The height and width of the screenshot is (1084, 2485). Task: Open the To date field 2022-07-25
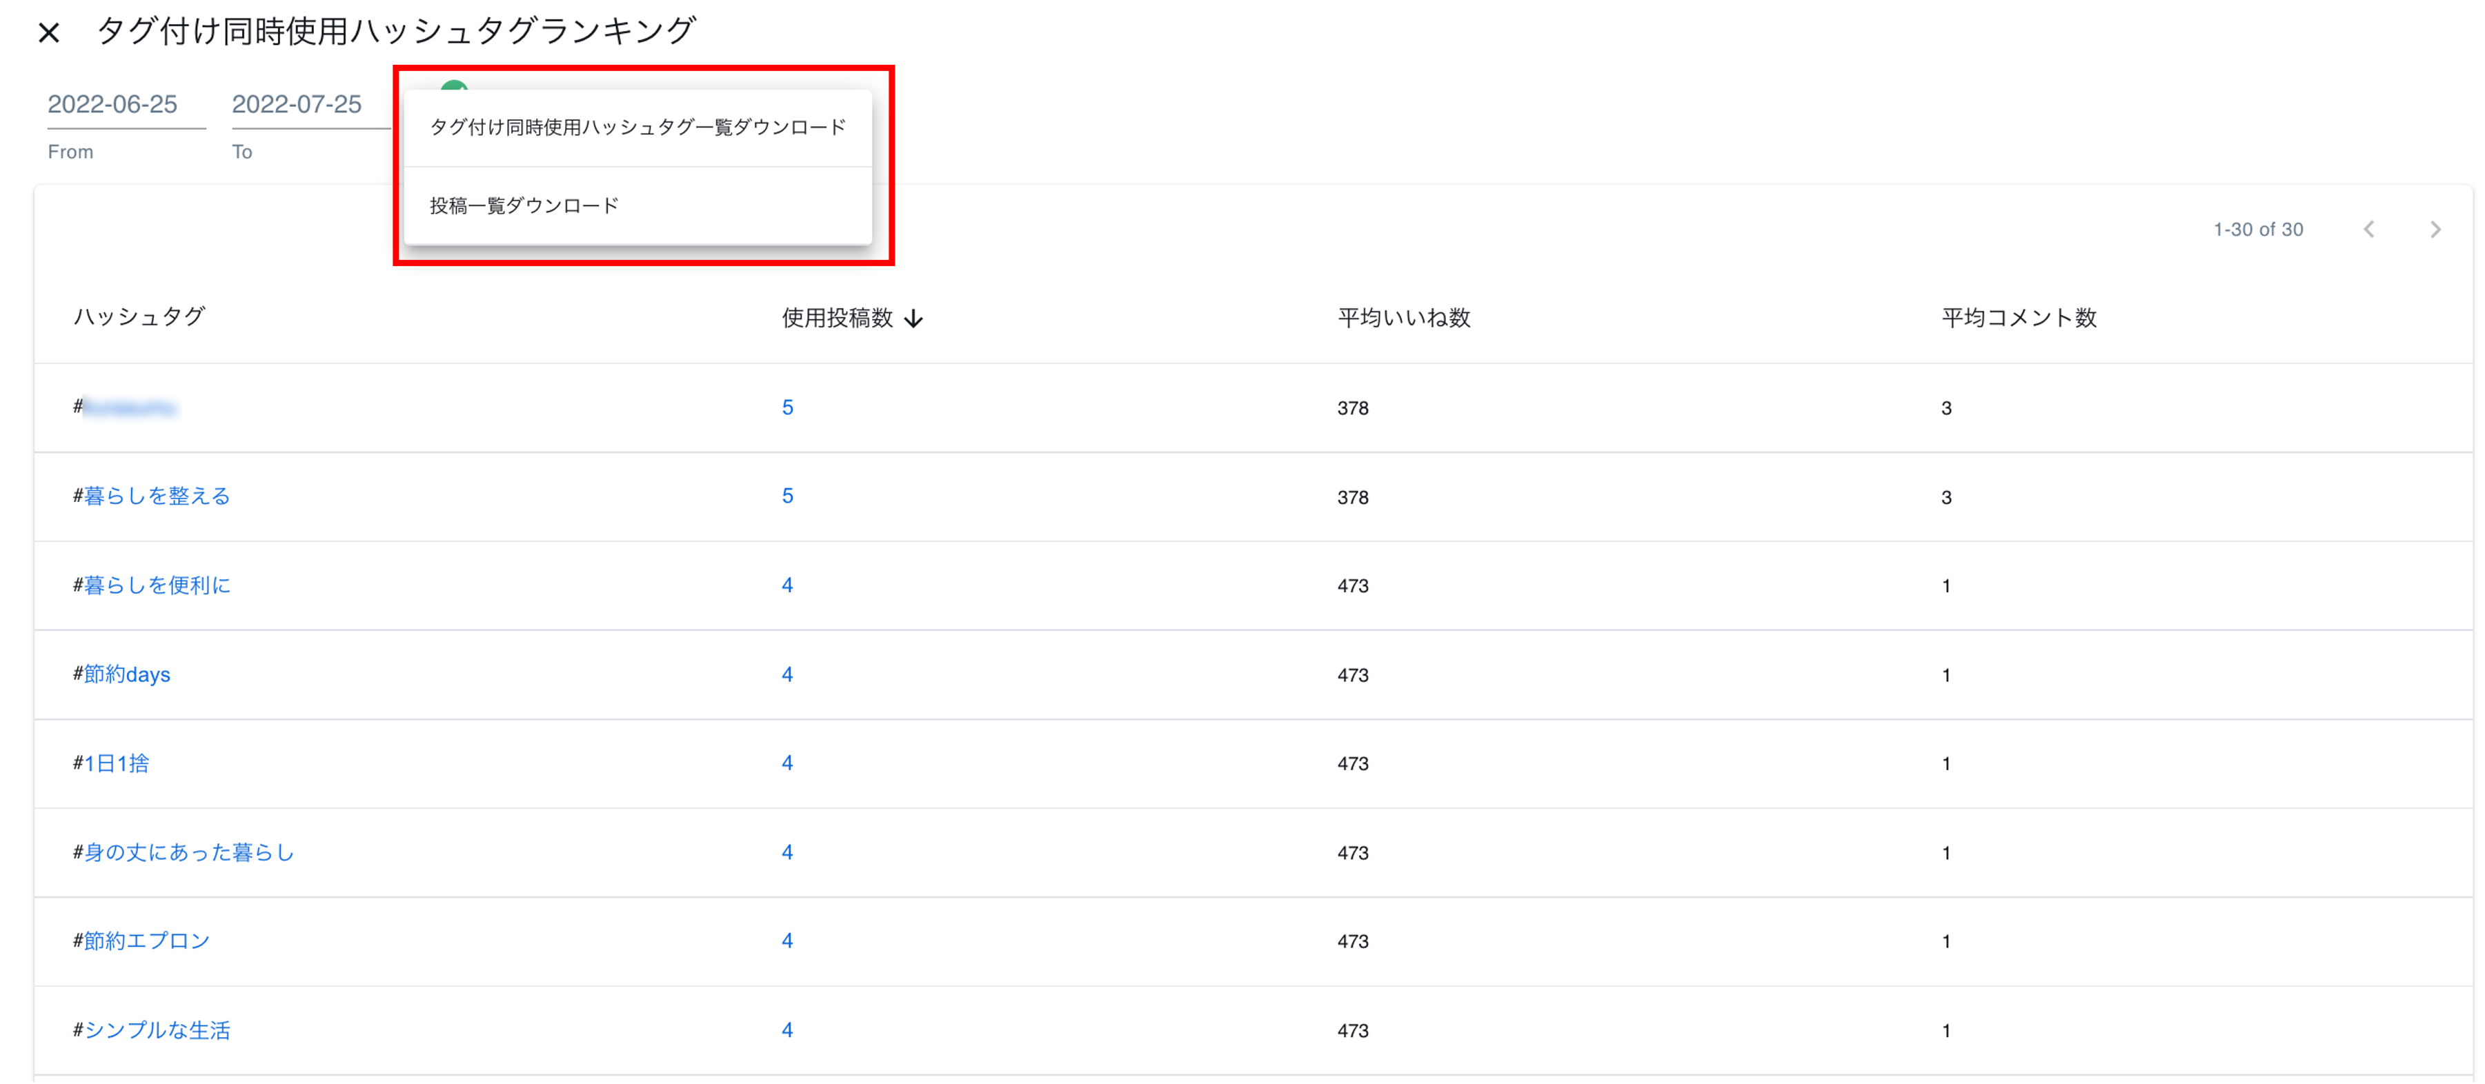(x=297, y=104)
